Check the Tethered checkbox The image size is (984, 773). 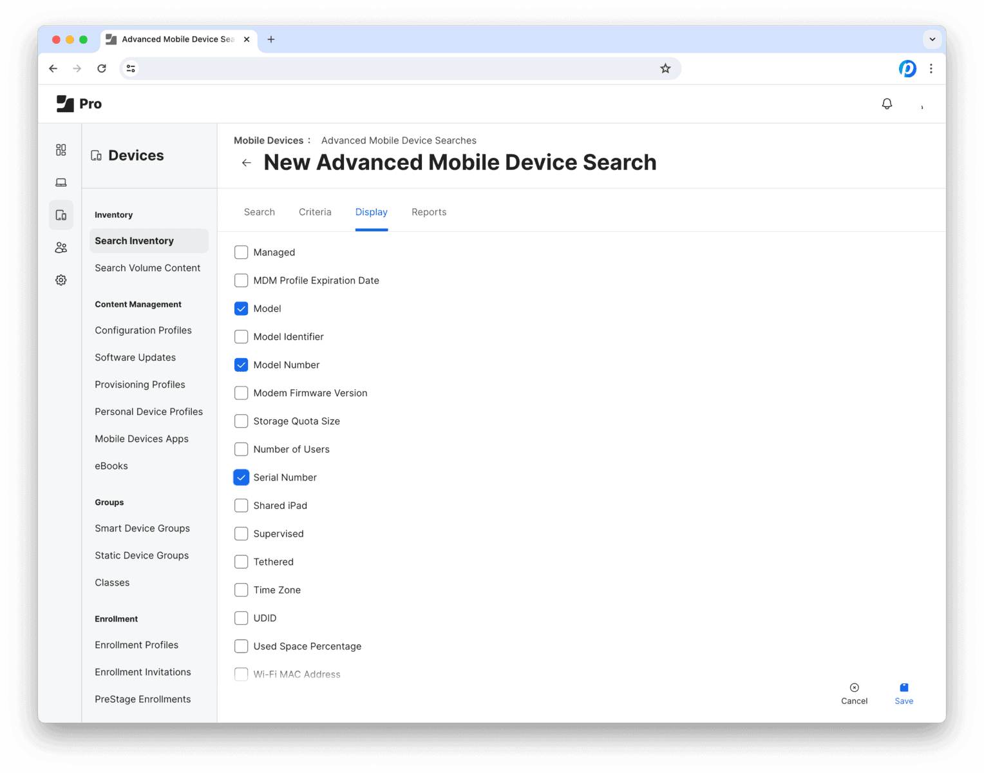tap(241, 562)
